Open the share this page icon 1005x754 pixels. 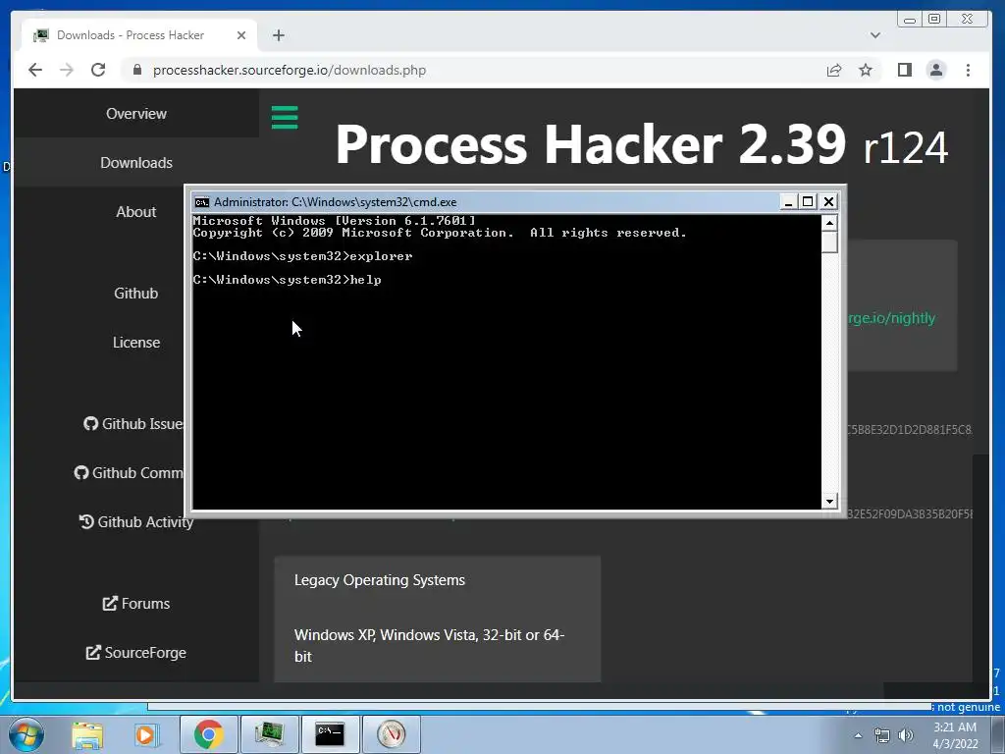point(834,70)
